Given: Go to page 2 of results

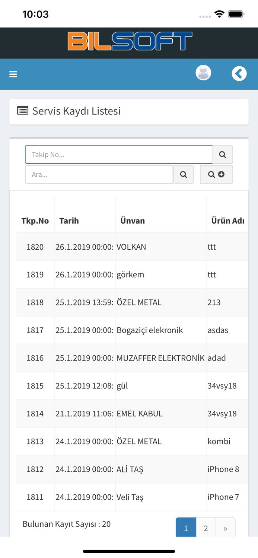Looking at the screenshot, I should [206, 527].
